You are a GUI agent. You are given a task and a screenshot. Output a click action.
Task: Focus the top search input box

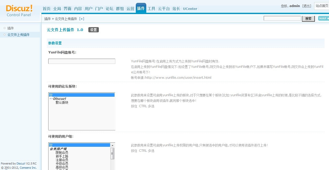point(282,18)
